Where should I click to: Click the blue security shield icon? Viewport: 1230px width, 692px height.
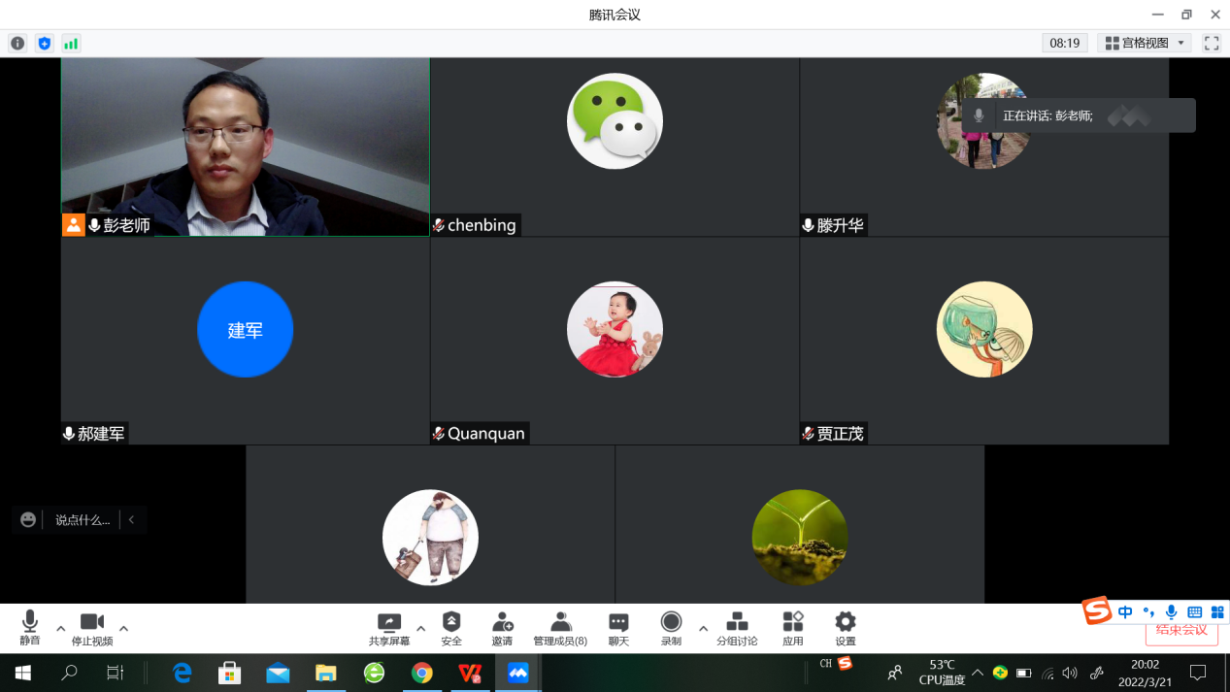[x=44, y=44]
